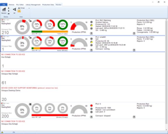Open the Session icon in the ribbon
The image size is (168, 134).
(4, 11)
